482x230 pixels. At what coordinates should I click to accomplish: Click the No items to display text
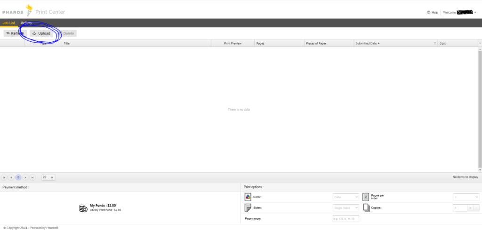465,177
